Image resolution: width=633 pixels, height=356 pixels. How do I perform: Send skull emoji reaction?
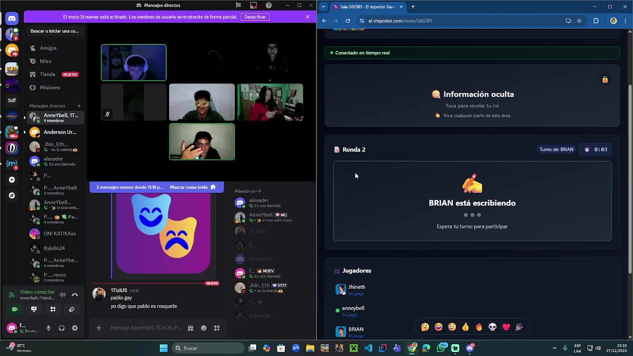click(492, 327)
